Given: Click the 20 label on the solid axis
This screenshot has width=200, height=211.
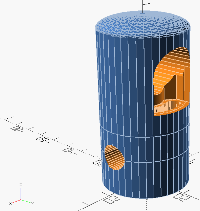Looking at the screenshot, I should tap(111, 199).
